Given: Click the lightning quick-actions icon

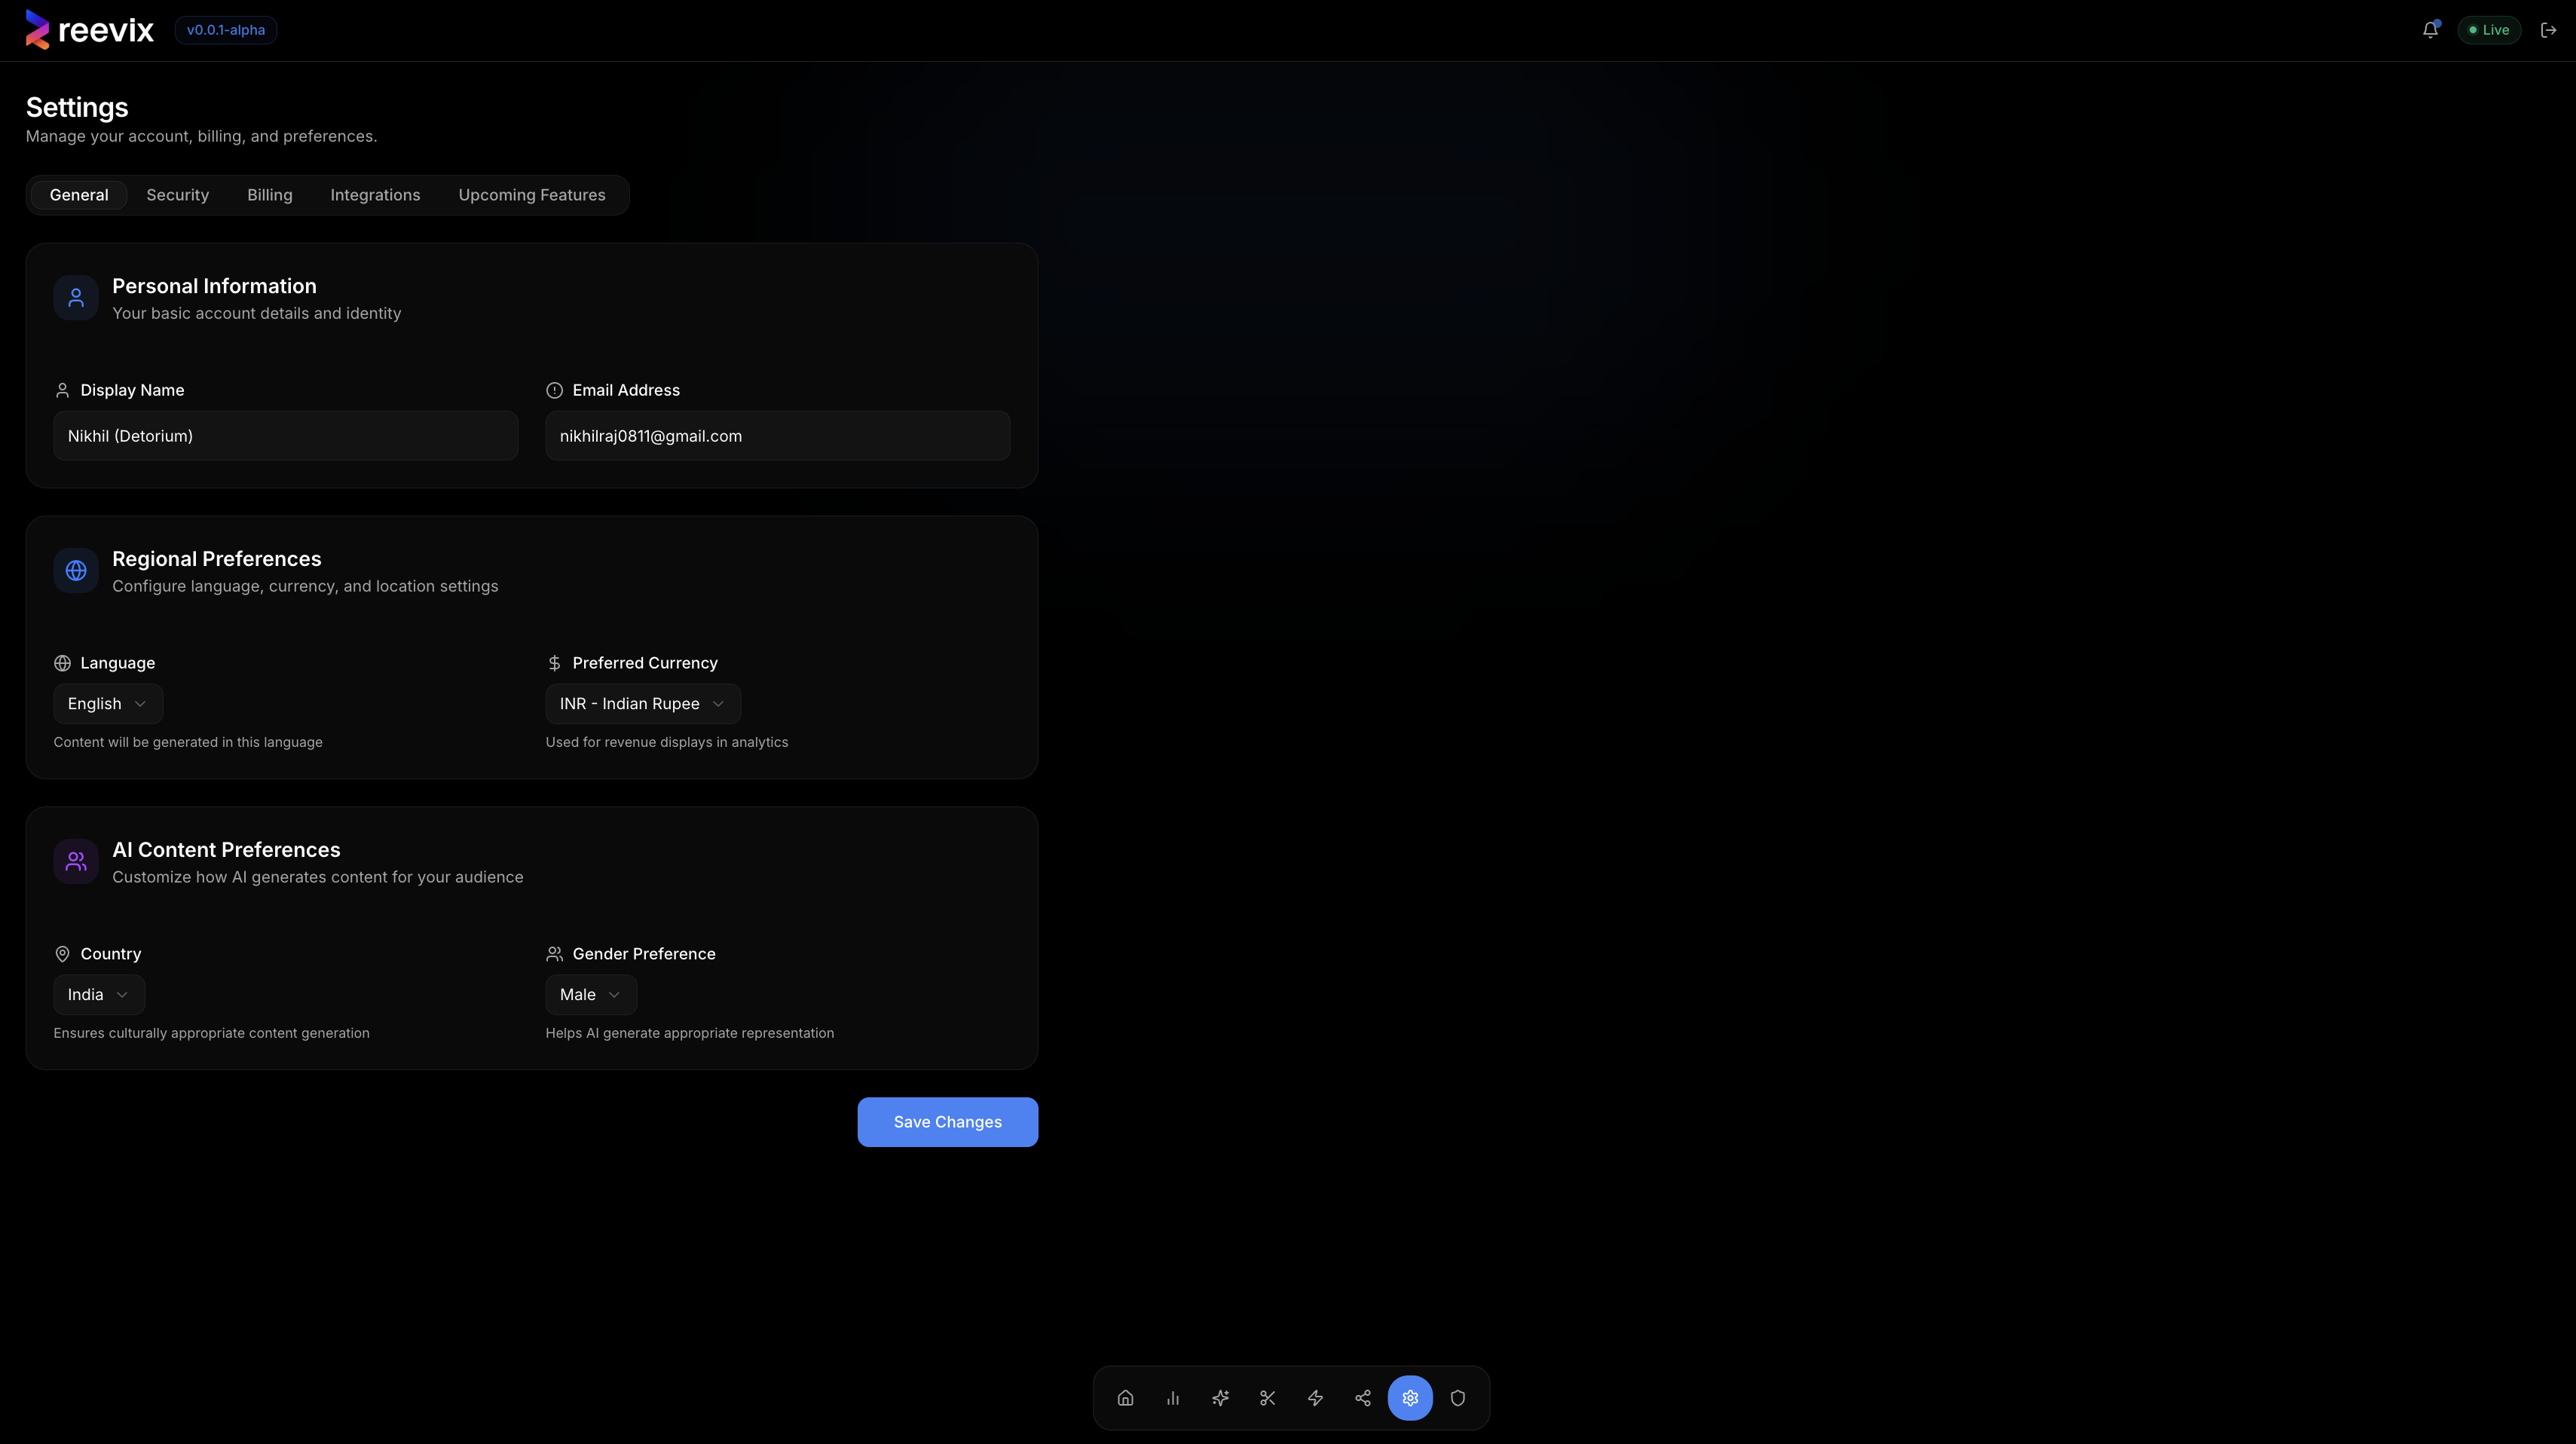Looking at the screenshot, I should pyautogui.click(x=1315, y=1397).
